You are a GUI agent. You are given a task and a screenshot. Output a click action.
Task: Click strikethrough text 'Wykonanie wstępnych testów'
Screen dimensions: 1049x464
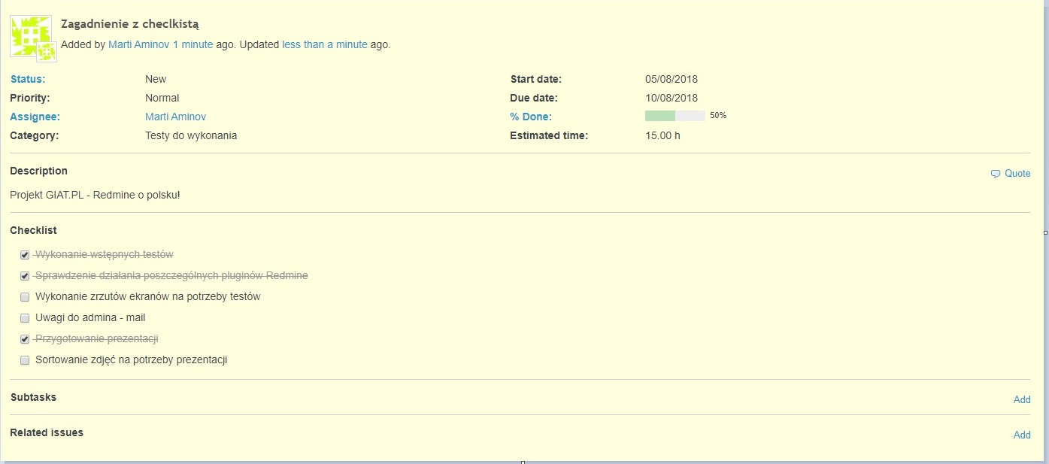[105, 255]
